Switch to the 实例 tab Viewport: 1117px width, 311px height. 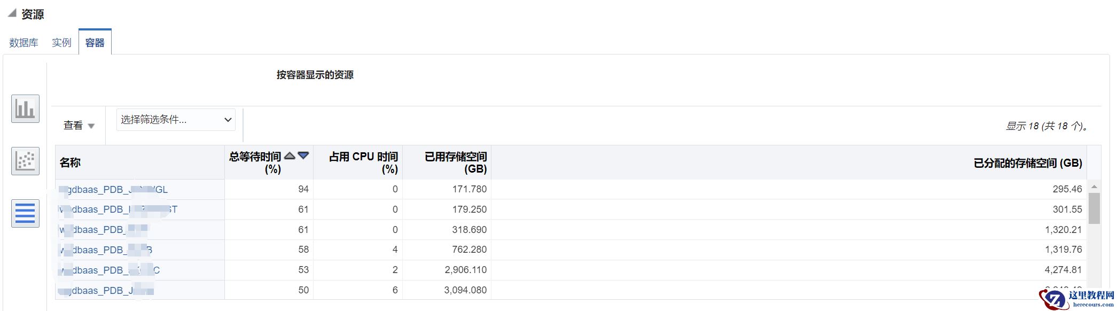click(x=61, y=43)
